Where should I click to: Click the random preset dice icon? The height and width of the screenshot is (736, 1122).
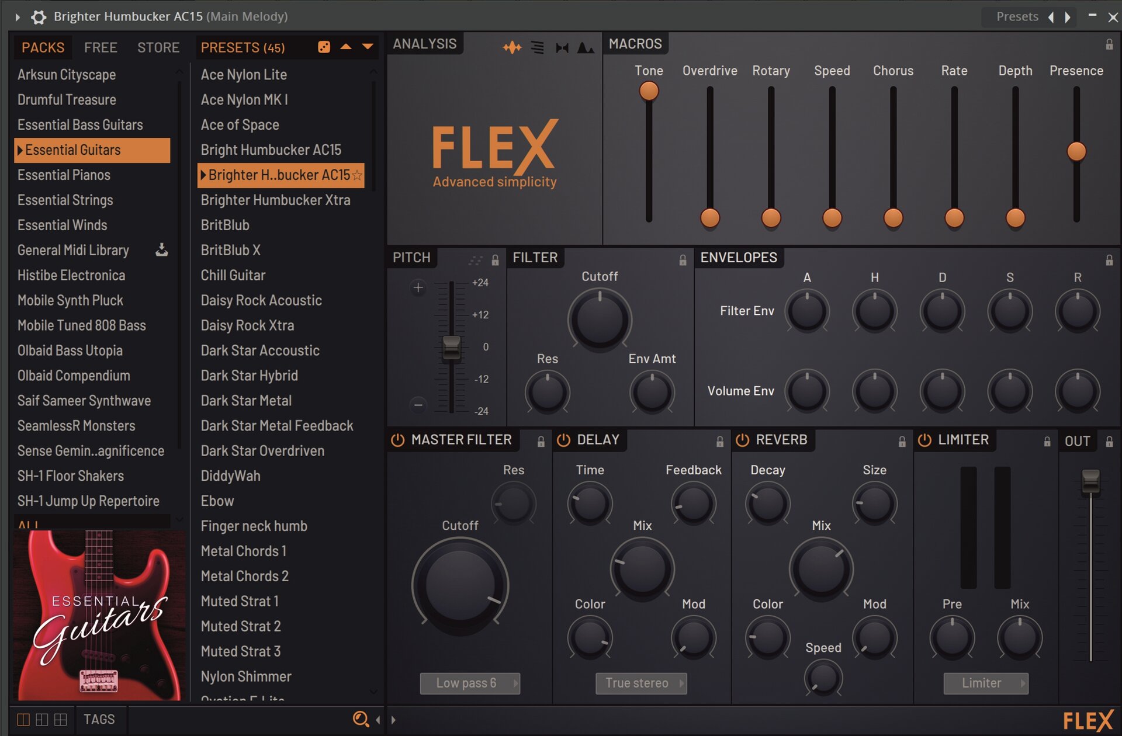tap(324, 47)
